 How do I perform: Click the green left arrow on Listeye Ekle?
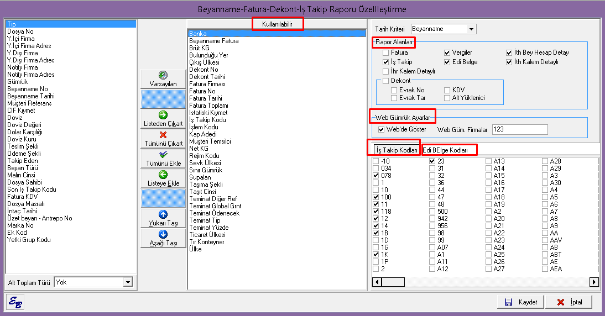pos(163,175)
